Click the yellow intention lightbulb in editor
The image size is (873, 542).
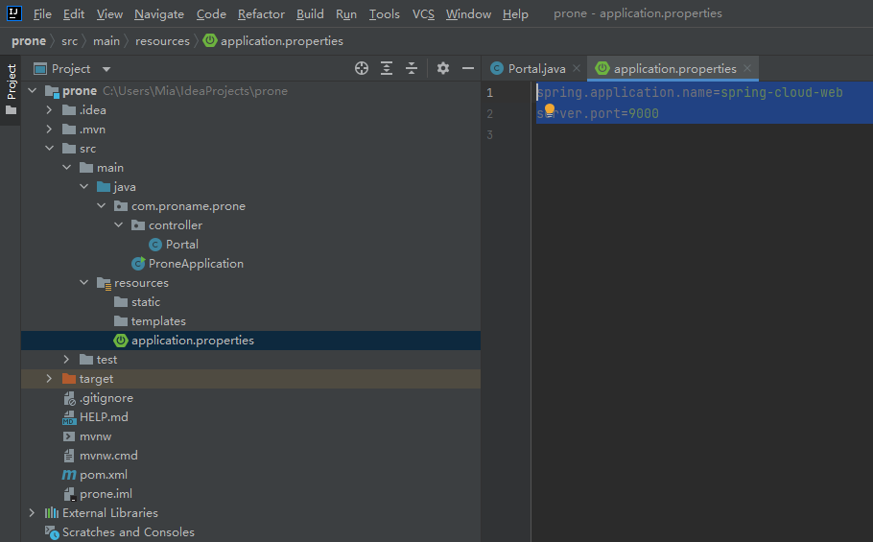pyautogui.click(x=550, y=109)
